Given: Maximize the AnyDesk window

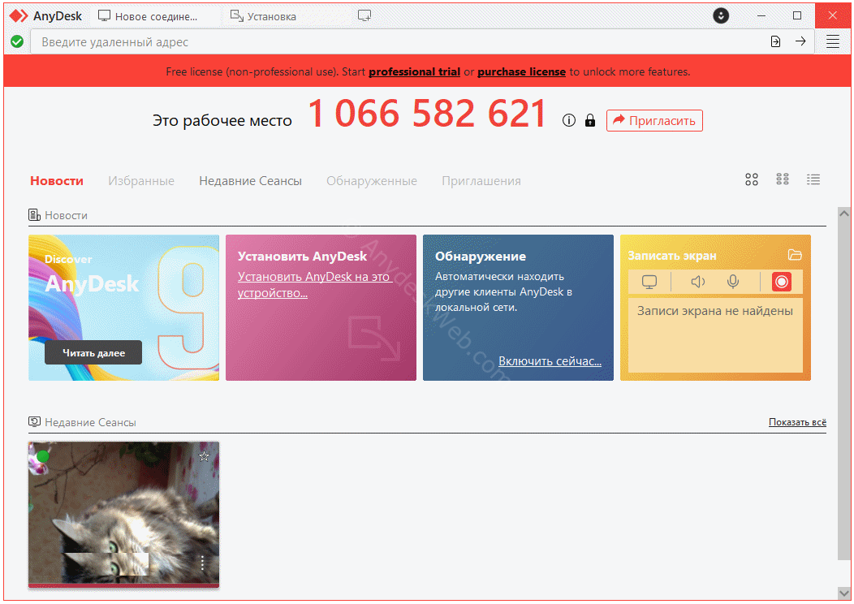Looking at the screenshot, I should coord(797,15).
